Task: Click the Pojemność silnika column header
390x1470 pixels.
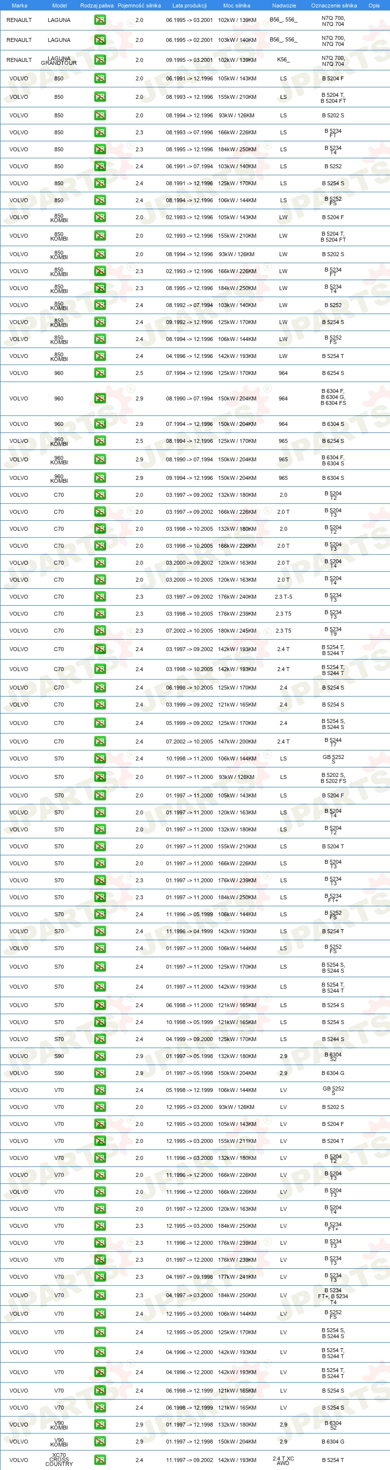Action: [x=139, y=5]
